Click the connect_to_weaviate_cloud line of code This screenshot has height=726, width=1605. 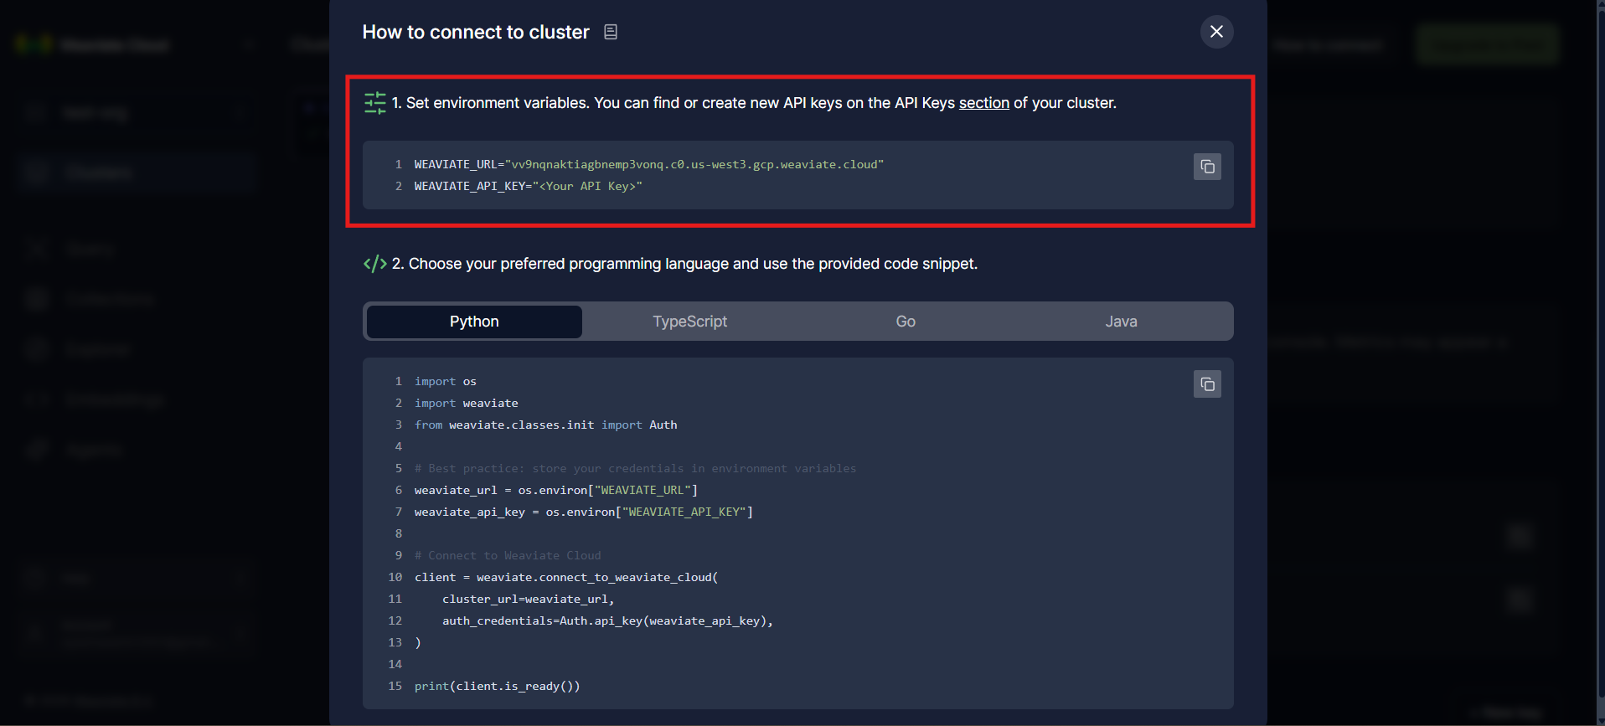coord(566,578)
